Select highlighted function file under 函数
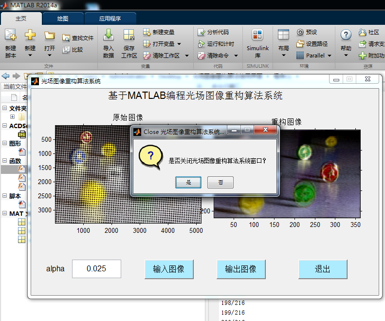385x321 pixels. coord(21,170)
